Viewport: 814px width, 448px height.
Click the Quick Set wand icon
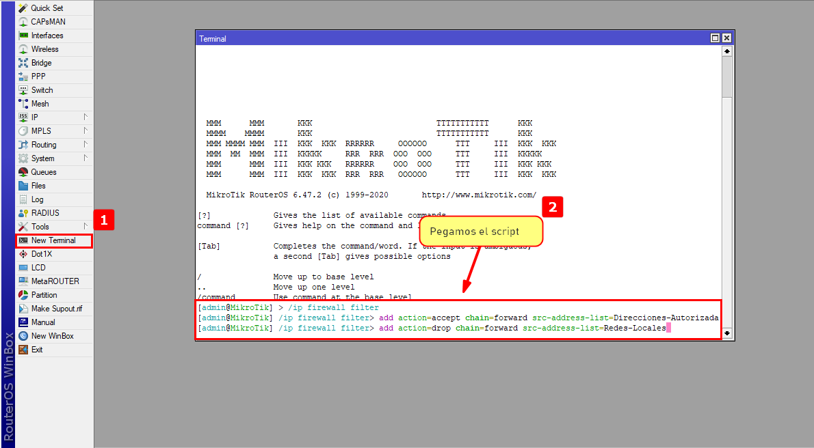coord(23,8)
